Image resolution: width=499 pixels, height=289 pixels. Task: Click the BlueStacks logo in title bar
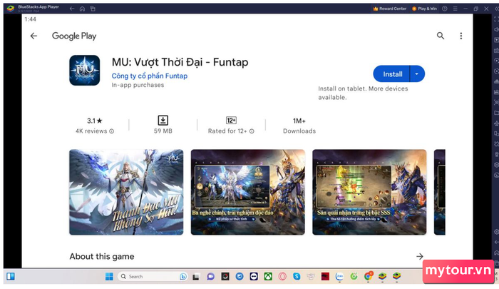11,9
